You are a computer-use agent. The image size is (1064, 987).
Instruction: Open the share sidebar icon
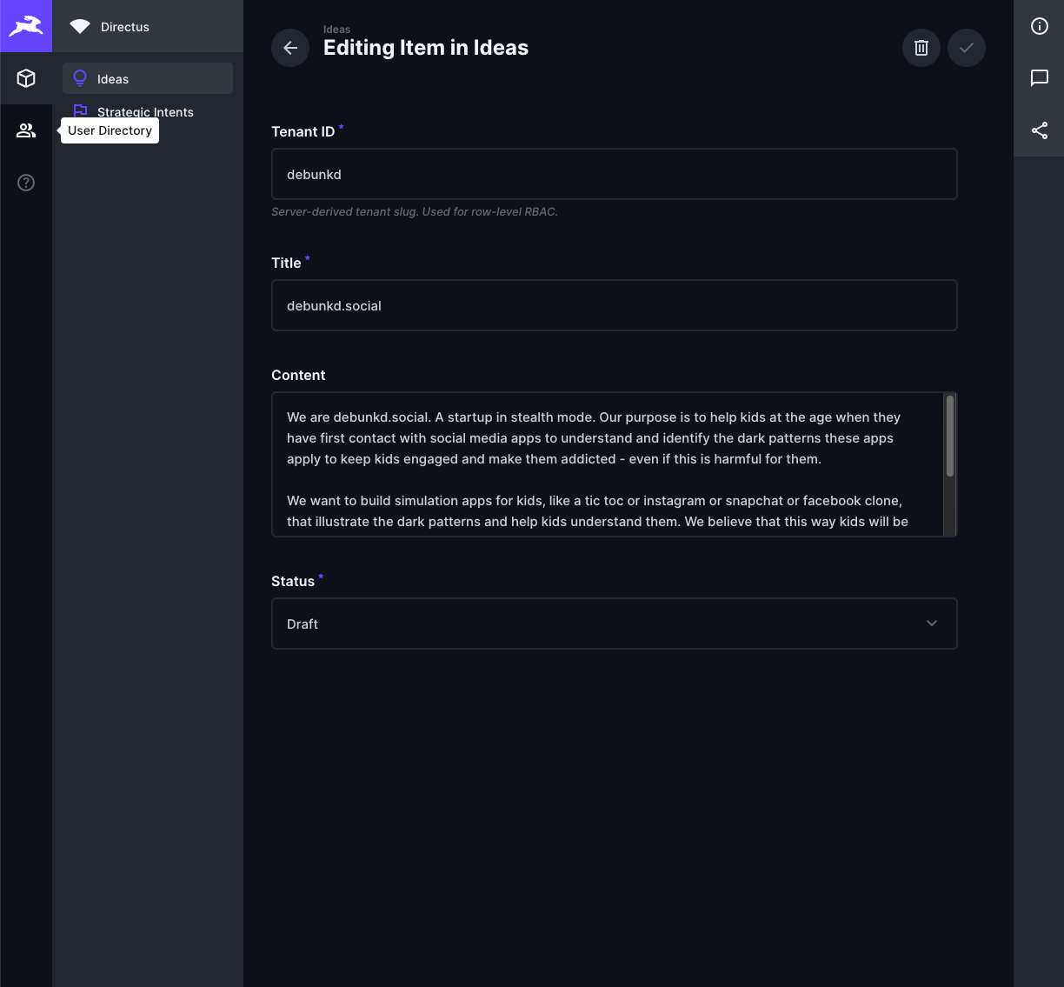coord(1039,130)
